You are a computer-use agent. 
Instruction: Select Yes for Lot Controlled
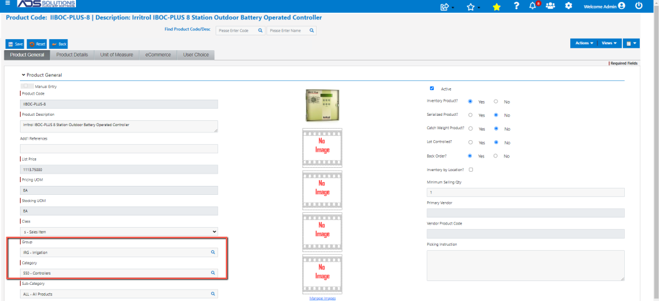470,142
